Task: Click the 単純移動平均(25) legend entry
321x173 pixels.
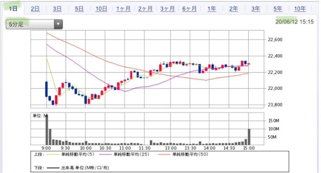Action: [131, 154]
